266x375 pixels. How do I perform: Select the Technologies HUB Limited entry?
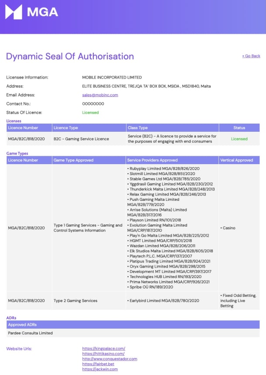click(x=164, y=277)
